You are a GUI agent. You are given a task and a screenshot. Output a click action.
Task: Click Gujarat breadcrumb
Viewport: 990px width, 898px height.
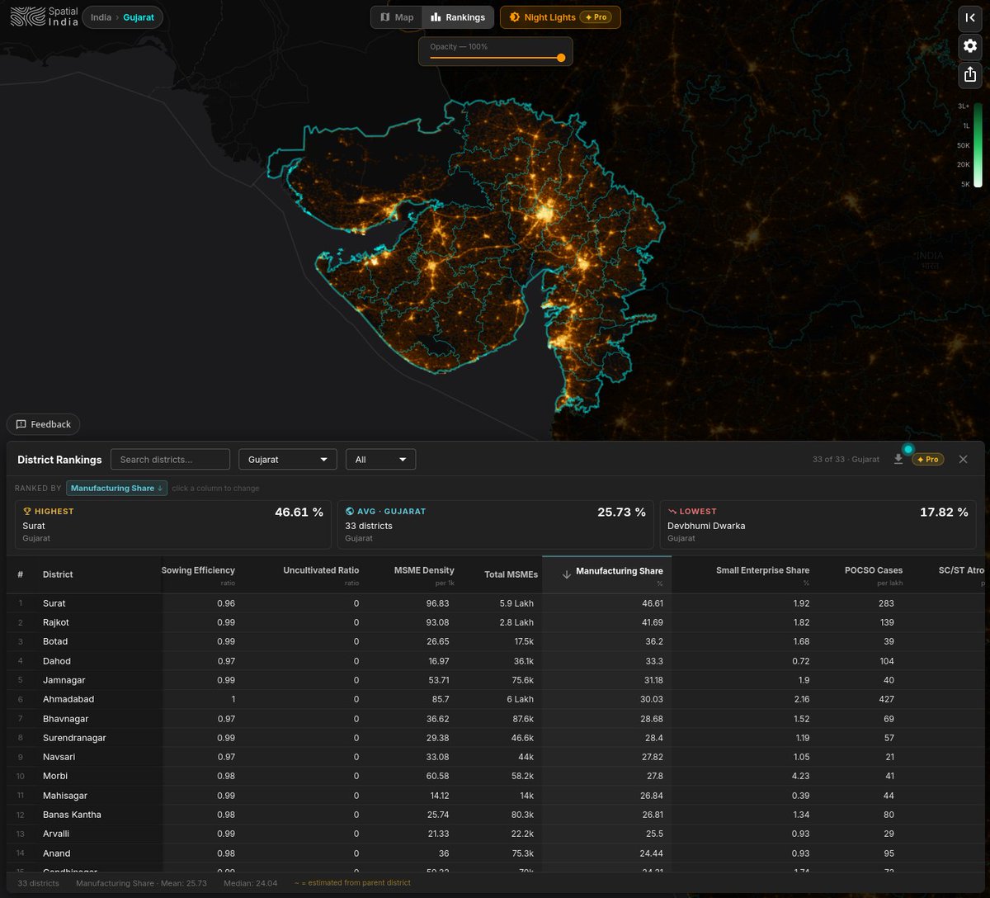point(139,17)
